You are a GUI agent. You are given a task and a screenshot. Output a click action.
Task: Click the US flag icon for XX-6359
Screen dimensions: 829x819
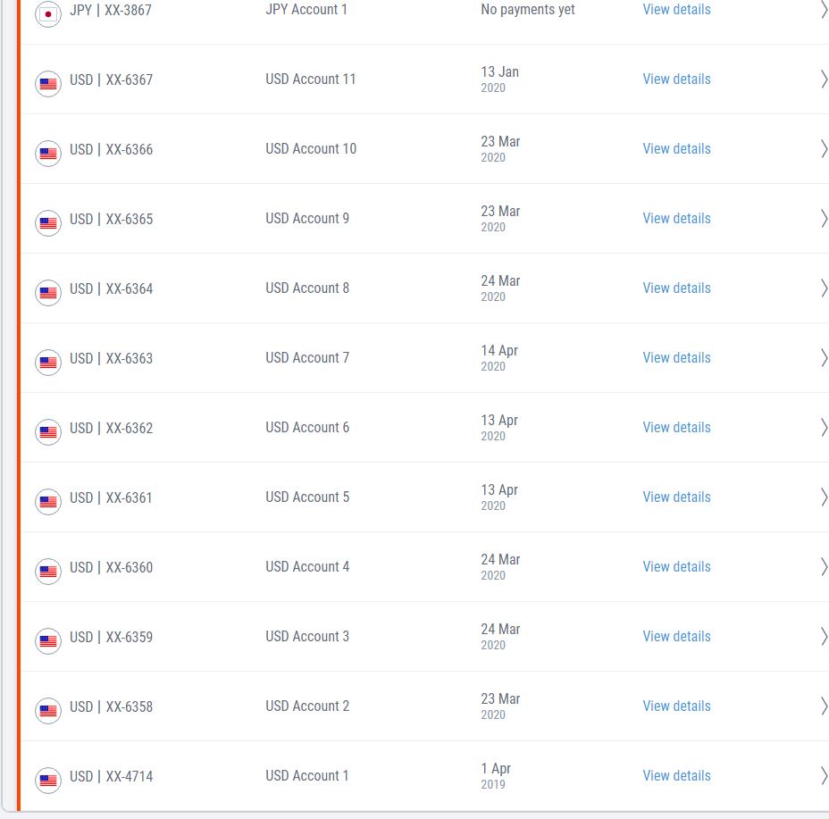pos(48,641)
